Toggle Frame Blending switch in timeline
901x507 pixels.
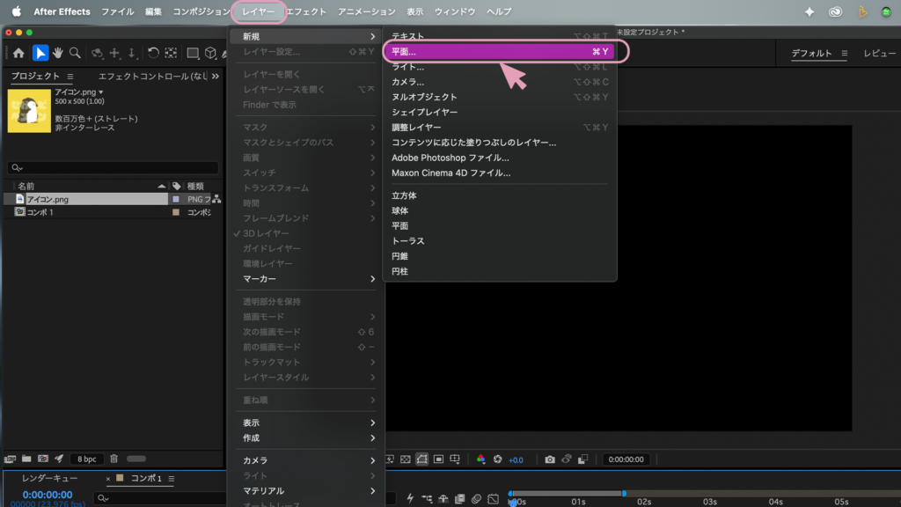click(459, 498)
